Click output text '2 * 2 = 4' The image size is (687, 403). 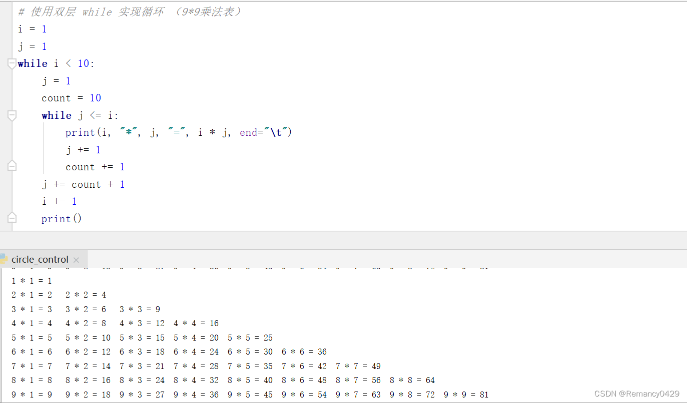pyautogui.click(x=86, y=295)
